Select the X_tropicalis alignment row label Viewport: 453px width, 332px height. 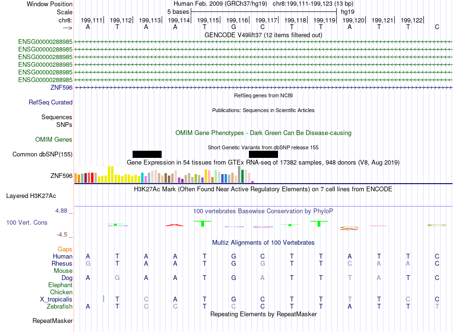point(56,300)
